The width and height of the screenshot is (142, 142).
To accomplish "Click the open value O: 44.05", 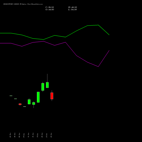I will [x=50, y=10].
